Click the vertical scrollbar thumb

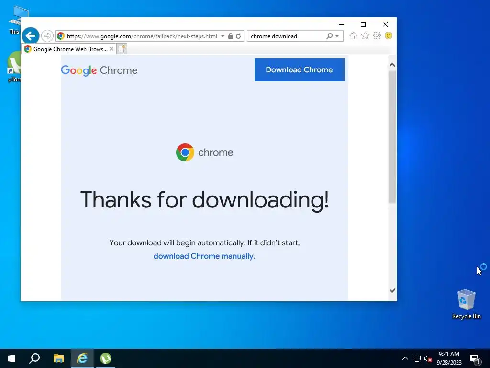[392, 137]
